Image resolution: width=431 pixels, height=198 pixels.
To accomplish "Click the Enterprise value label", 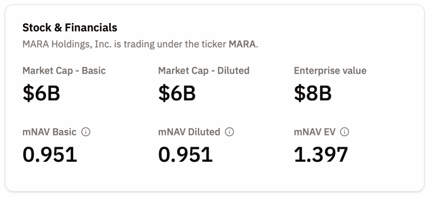I will (330, 70).
